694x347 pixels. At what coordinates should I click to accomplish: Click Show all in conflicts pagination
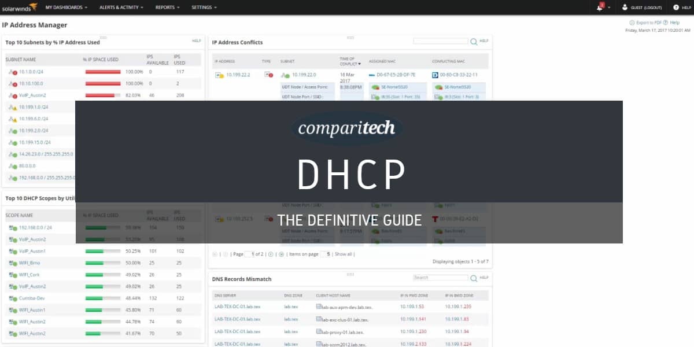(344, 254)
